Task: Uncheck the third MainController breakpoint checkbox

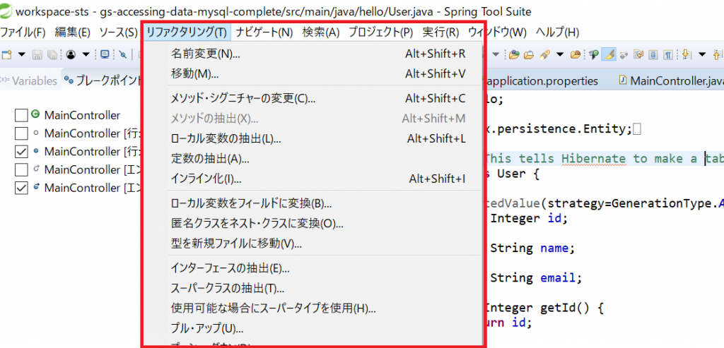Action: [x=21, y=152]
